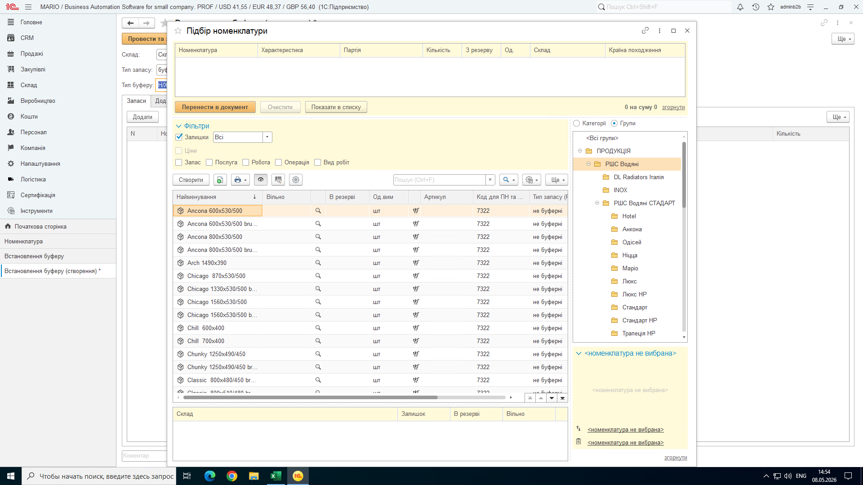The height and width of the screenshot is (485, 863).
Task: Collapse the Фільтри section
Action: tap(178, 126)
